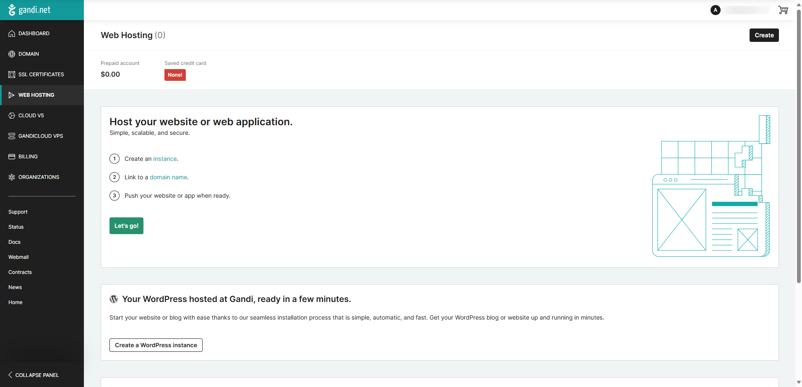Click the Domain globe icon

(x=12, y=54)
